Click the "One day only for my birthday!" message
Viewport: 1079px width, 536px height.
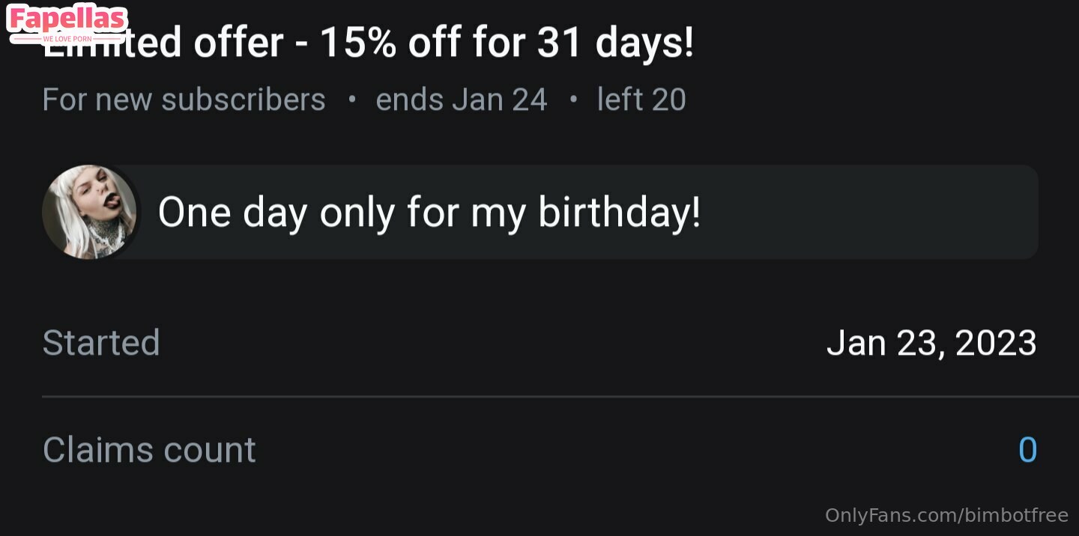pyautogui.click(x=429, y=213)
